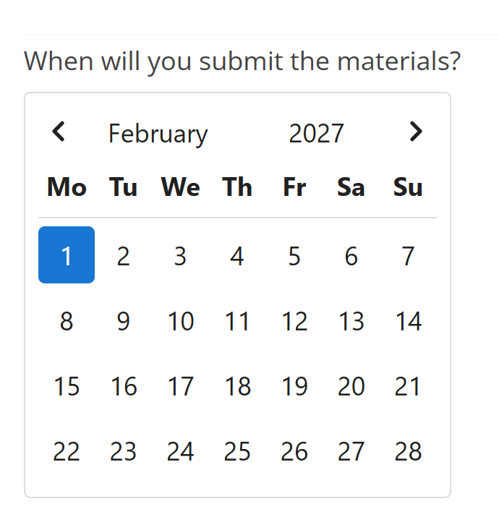Pick date 18 in the calendar
The width and height of the screenshot is (499, 522).
(237, 385)
